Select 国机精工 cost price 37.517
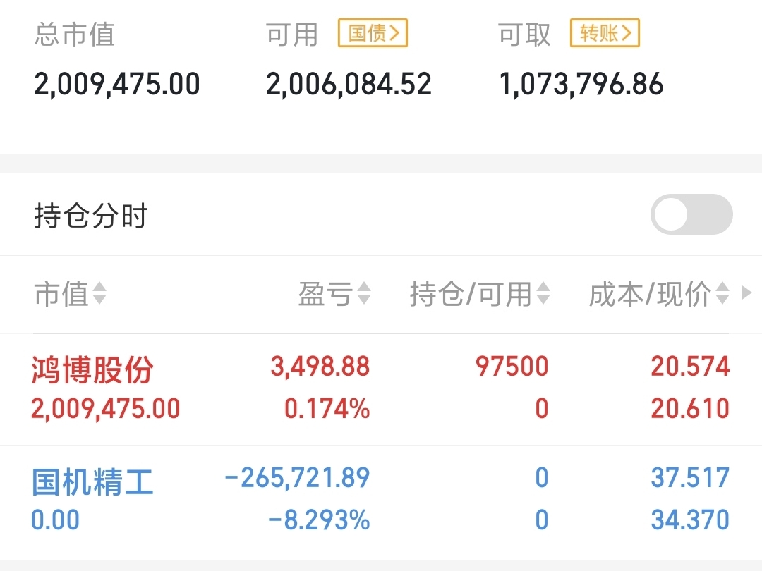Image resolution: width=762 pixels, height=571 pixels. click(x=691, y=478)
